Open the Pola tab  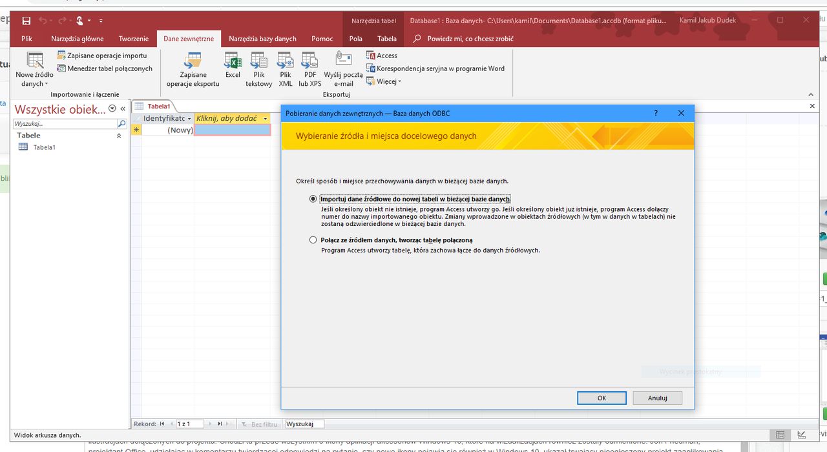tap(356, 39)
